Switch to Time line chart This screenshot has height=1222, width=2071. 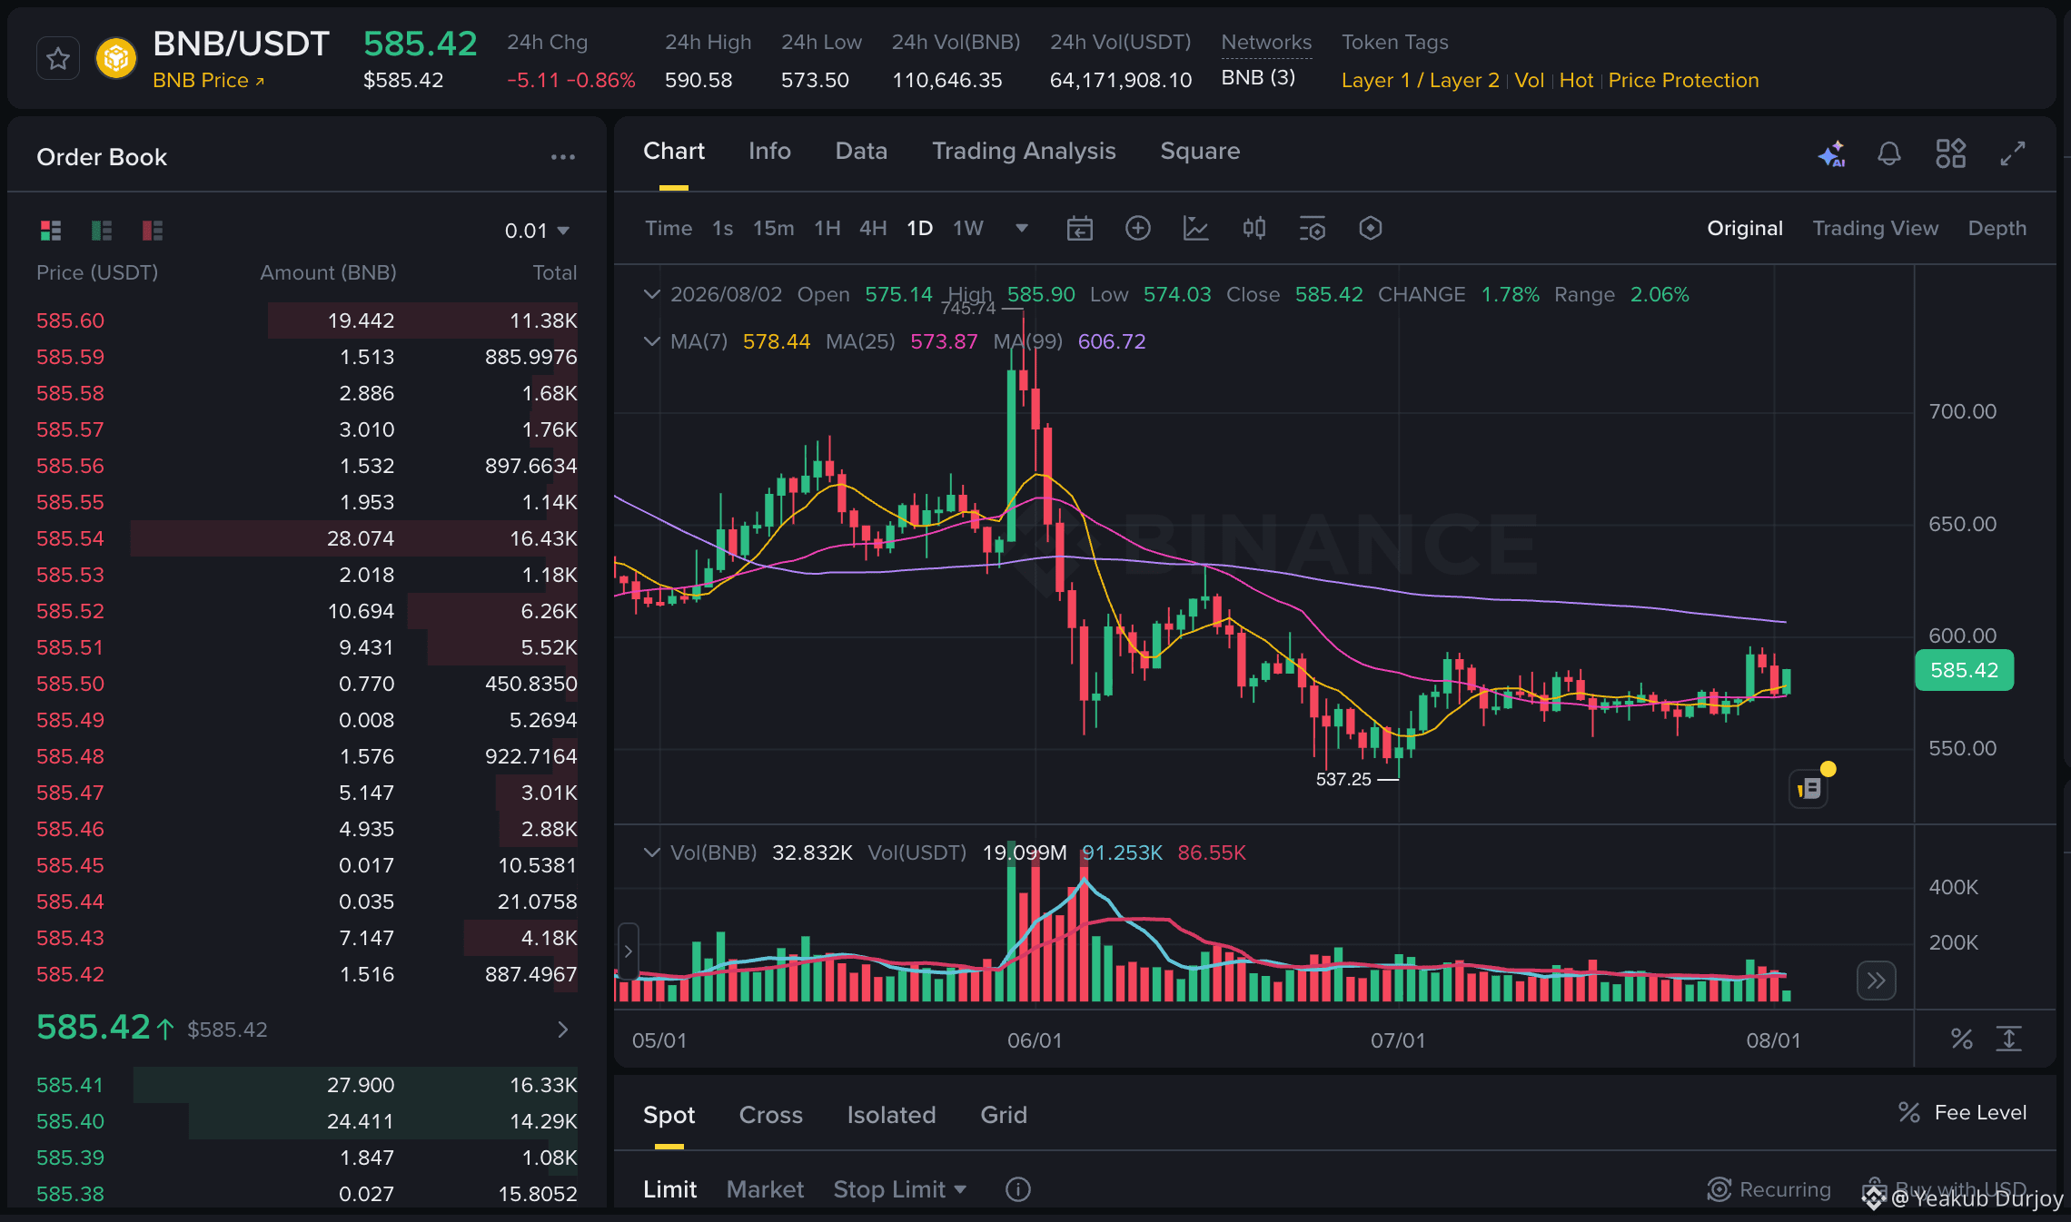tap(669, 228)
